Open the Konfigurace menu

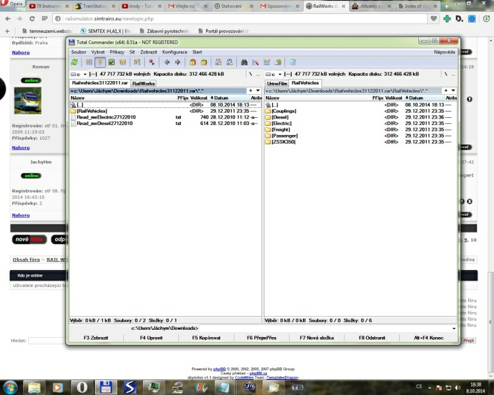[175, 52]
